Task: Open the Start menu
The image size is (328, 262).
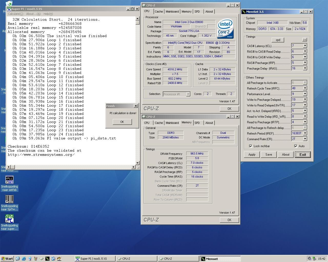Action: [x=7, y=259]
